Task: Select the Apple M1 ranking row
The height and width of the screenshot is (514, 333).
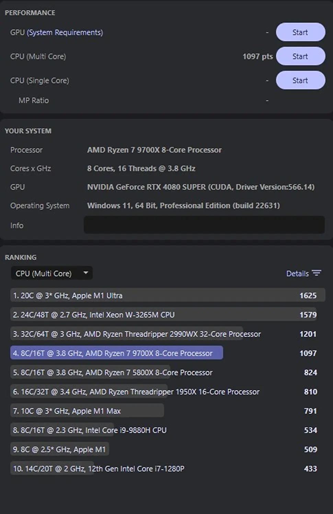Action: tap(168, 449)
